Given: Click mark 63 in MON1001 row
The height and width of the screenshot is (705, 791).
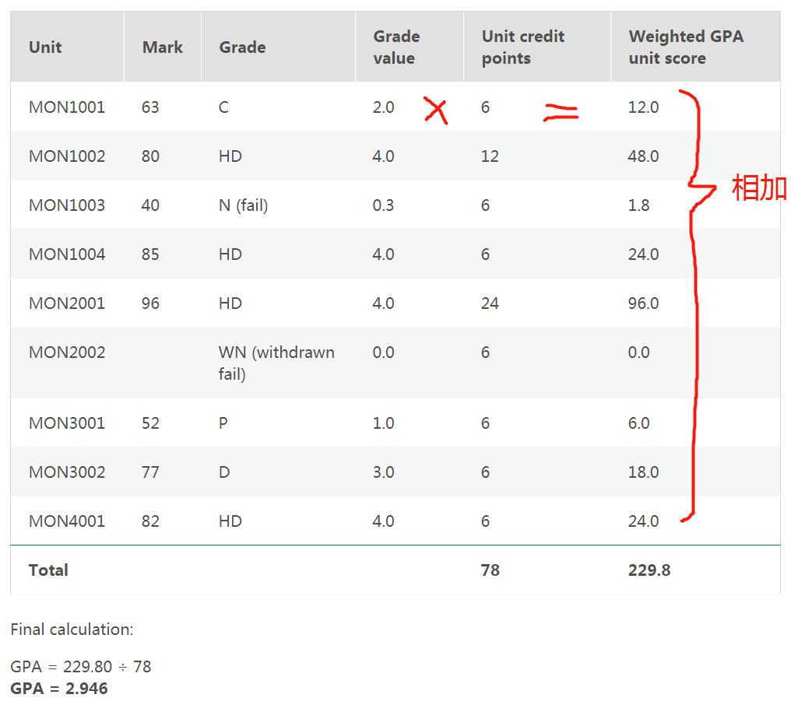Looking at the screenshot, I should tap(150, 107).
